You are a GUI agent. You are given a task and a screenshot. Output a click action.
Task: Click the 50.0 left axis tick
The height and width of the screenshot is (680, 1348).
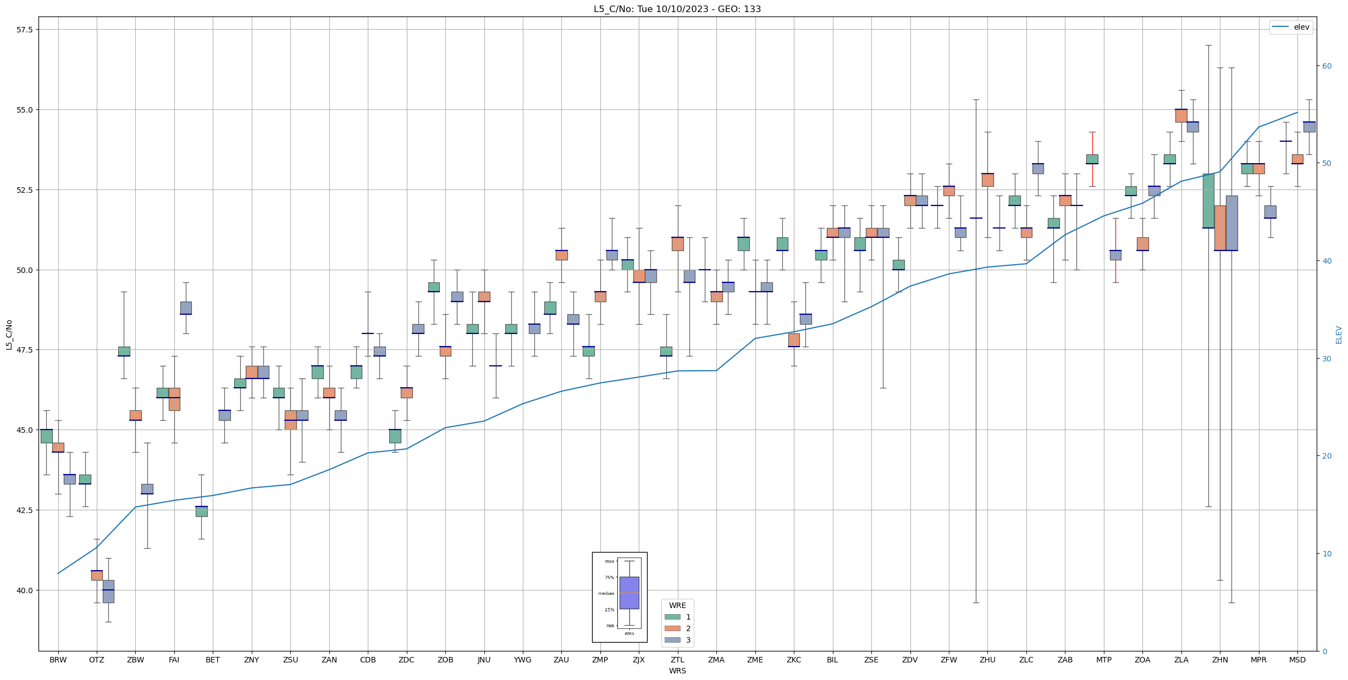click(25, 270)
